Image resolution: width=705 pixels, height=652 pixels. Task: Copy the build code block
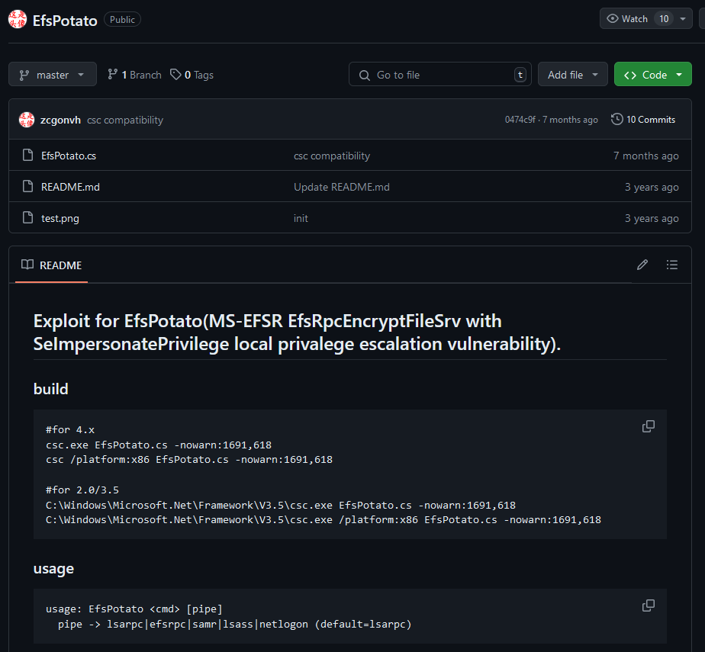(x=648, y=426)
